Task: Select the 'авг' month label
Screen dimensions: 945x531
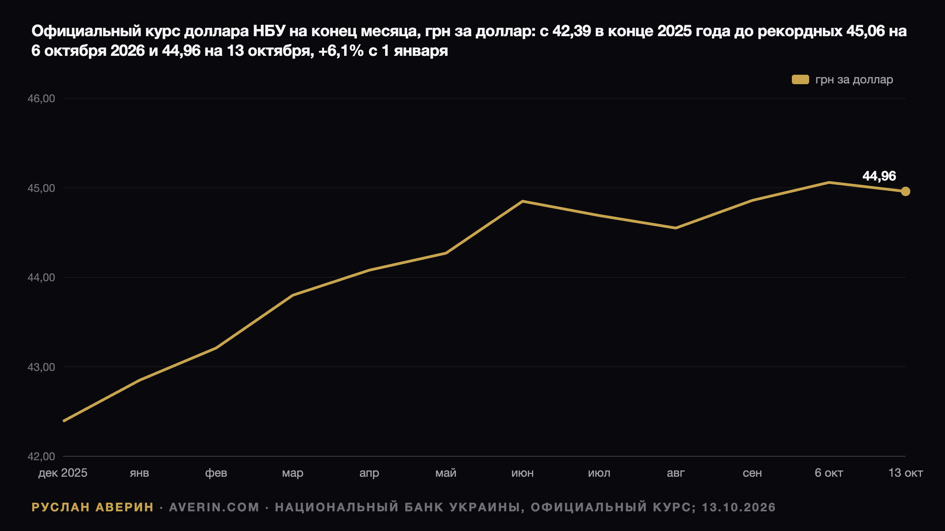Action: point(676,473)
